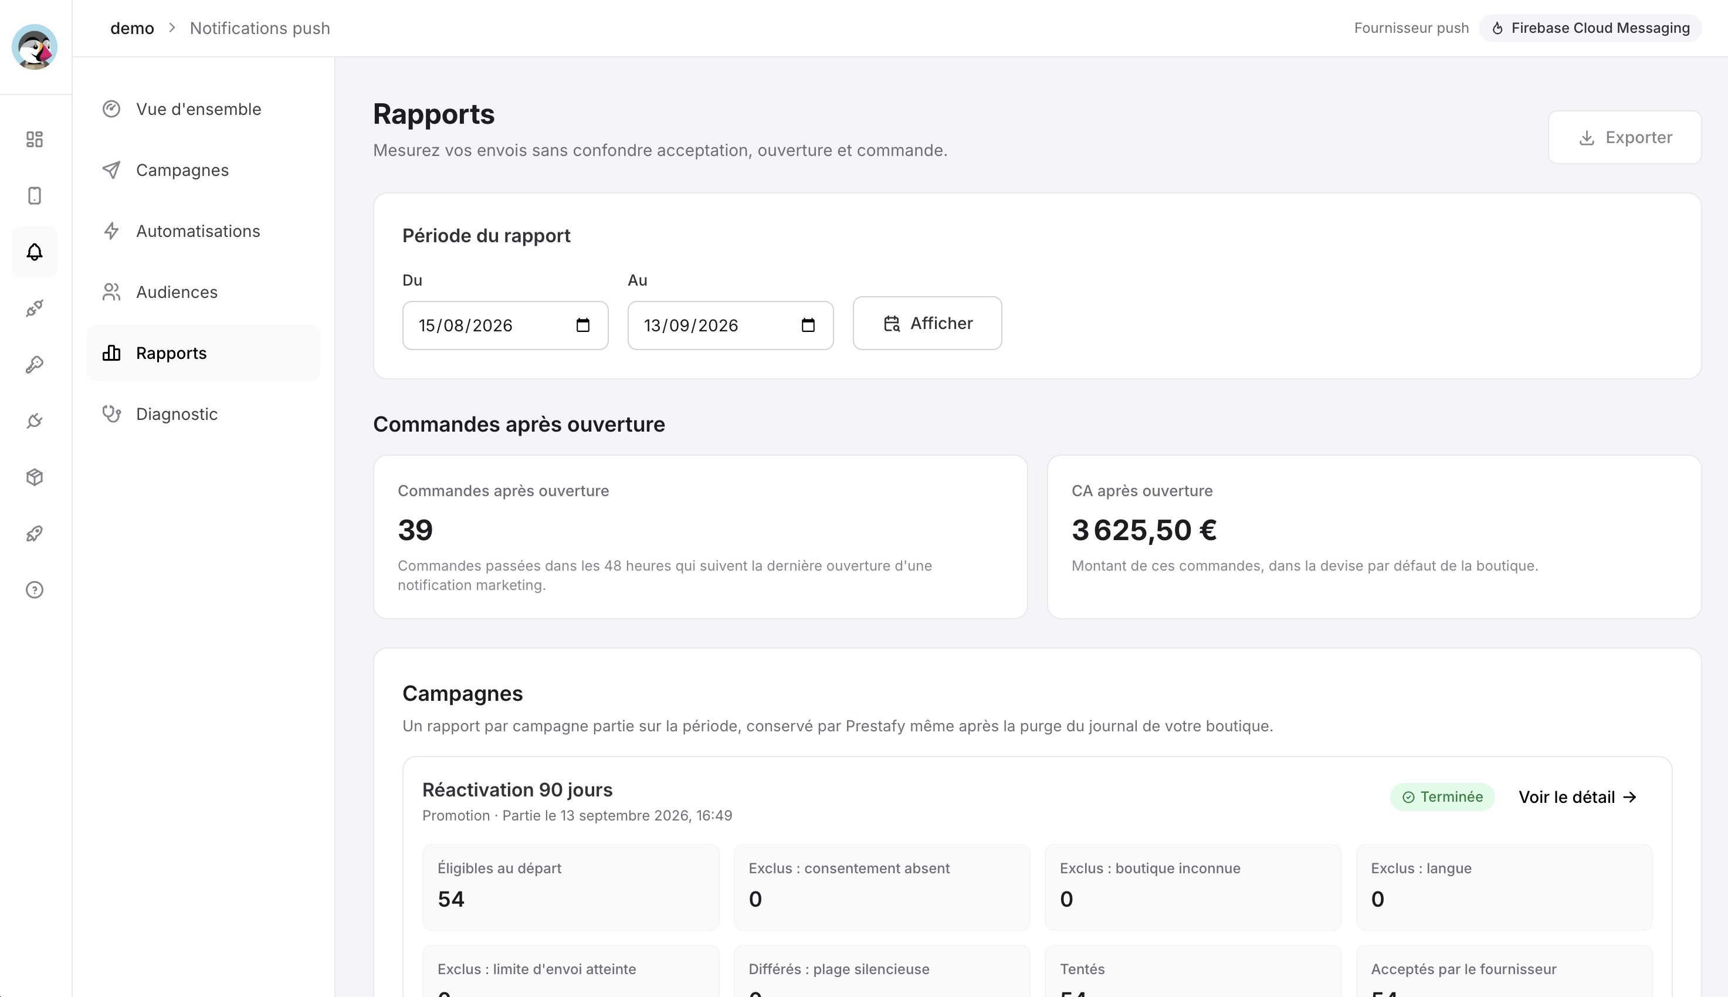Click the 3 625,50 € revenue value

1144,530
